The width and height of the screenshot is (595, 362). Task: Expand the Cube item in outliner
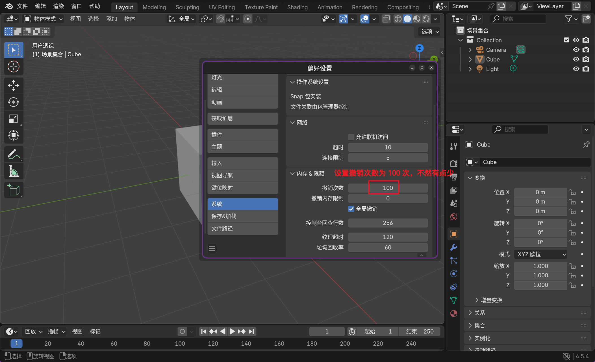470,59
